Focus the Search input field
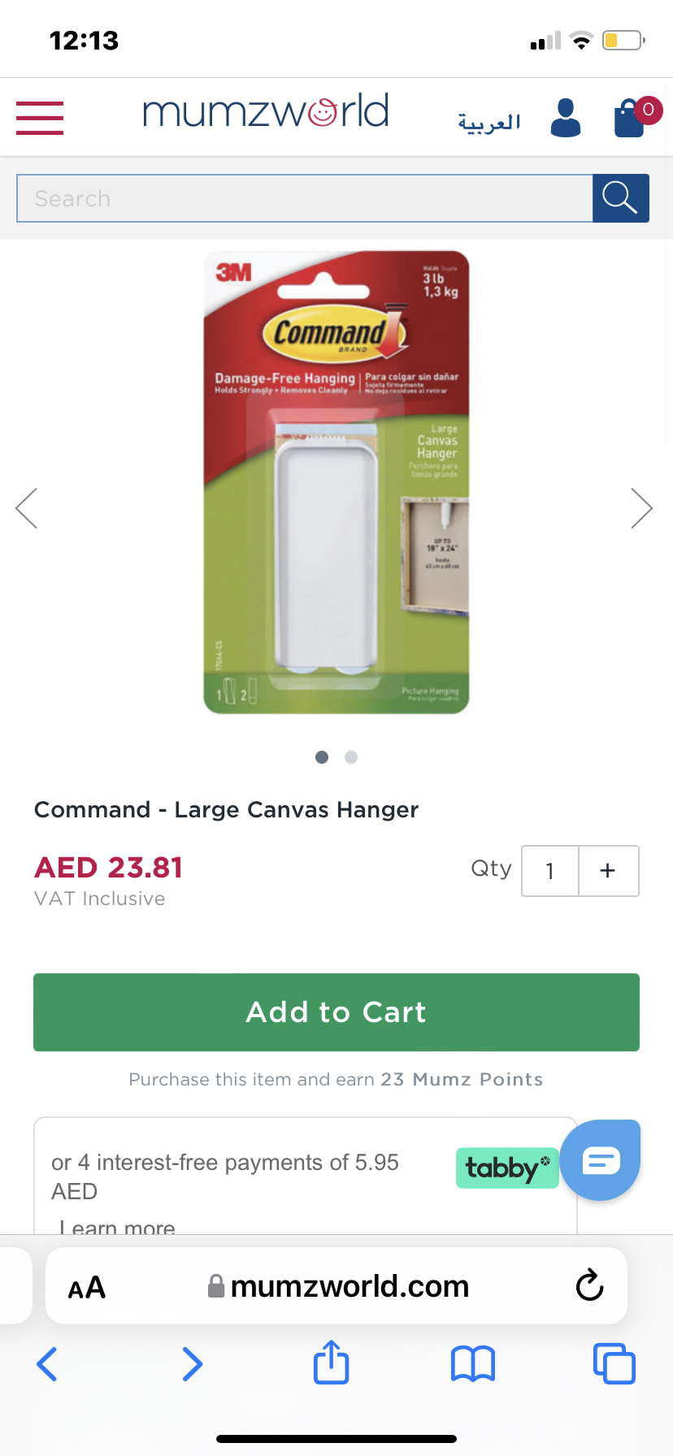The width and height of the screenshot is (673, 1456). (x=305, y=198)
